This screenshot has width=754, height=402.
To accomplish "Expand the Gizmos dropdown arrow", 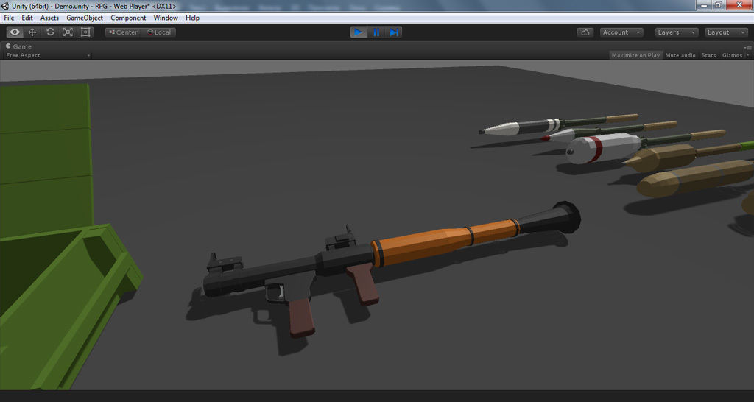I will click(747, 55).
